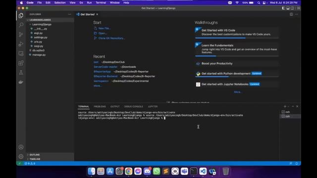Image resolution: width=317 pixels, height=178 pixels.
Task: Close the terminal panel
Action: point(297,106)
